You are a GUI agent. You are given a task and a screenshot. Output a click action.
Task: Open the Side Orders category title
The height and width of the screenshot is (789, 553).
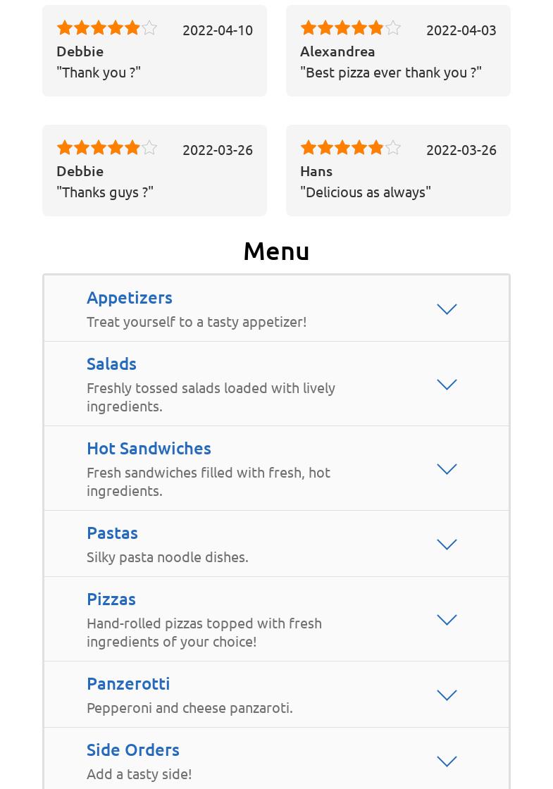[133, 750]
